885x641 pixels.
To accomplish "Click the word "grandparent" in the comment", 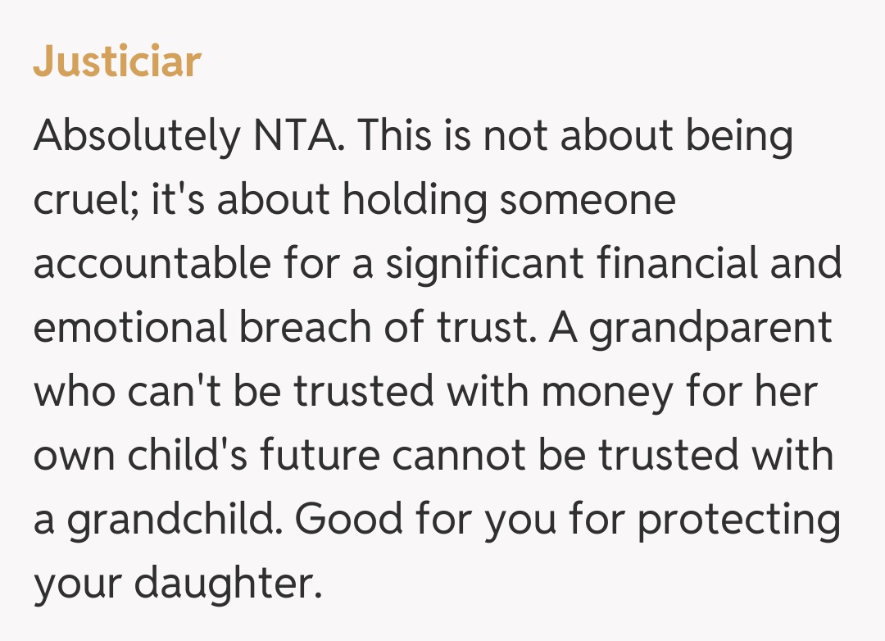I will [x=710, y=327].
